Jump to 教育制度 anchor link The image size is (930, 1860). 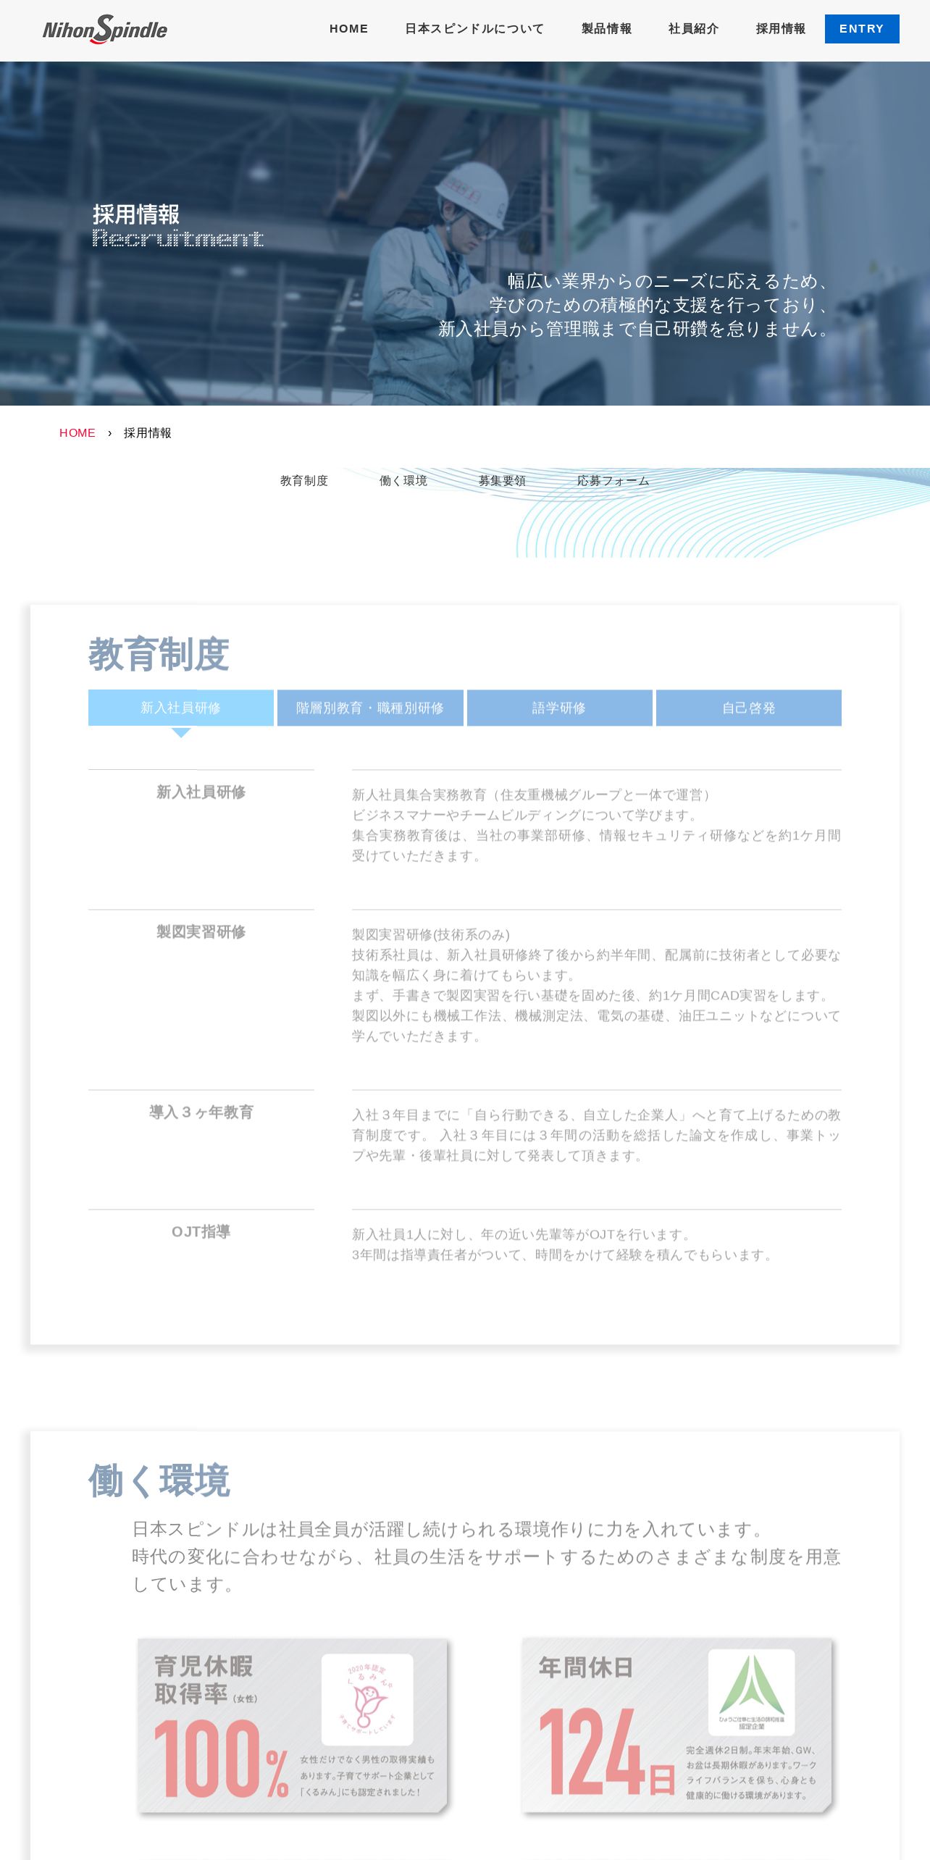304,480
